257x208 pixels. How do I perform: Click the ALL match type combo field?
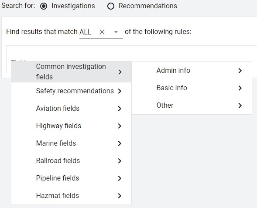pos(101,32)
